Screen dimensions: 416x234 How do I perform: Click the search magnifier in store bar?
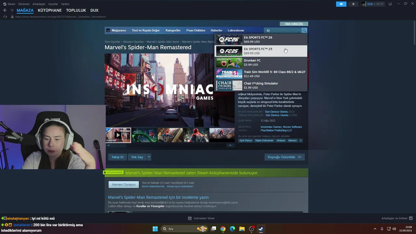304,30
